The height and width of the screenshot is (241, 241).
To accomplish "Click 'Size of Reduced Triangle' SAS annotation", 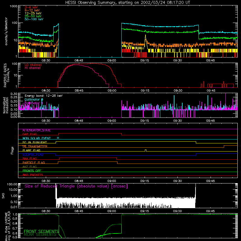I will coord(76,186).
